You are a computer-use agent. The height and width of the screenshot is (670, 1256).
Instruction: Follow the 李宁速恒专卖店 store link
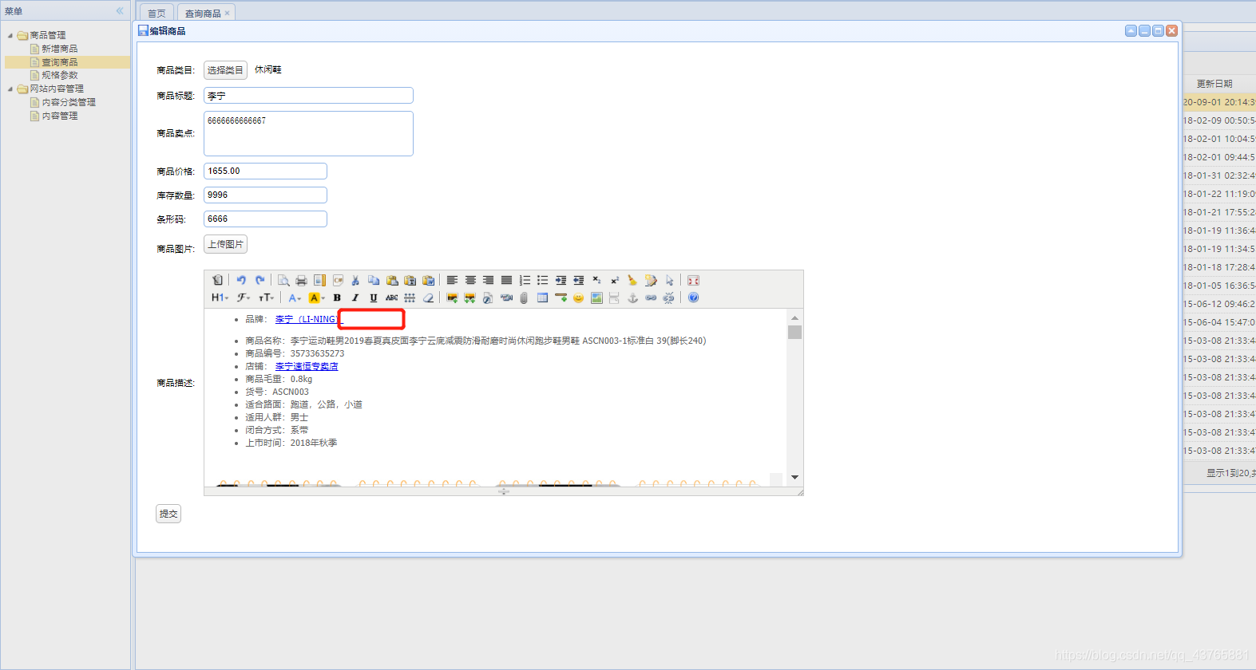[x=307, y=366]
